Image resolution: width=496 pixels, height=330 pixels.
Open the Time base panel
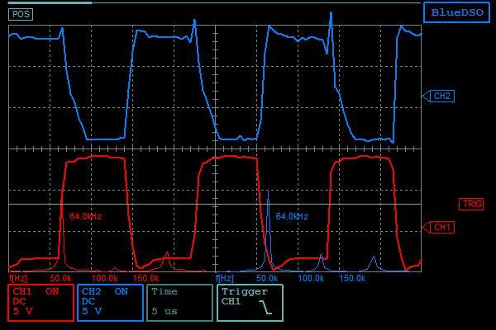(179, 303)
